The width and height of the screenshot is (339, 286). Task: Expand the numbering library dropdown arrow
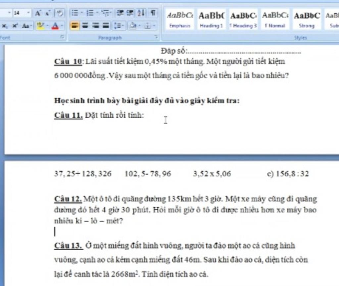click(x=97, y=13)
